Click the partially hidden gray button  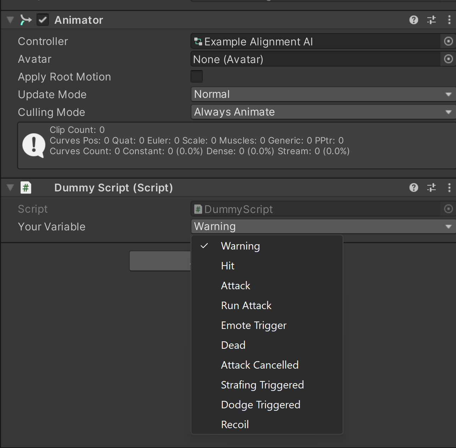pos(160,261)
